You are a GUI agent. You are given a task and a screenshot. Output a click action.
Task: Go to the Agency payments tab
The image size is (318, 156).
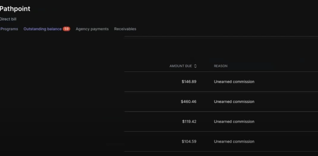92,29
